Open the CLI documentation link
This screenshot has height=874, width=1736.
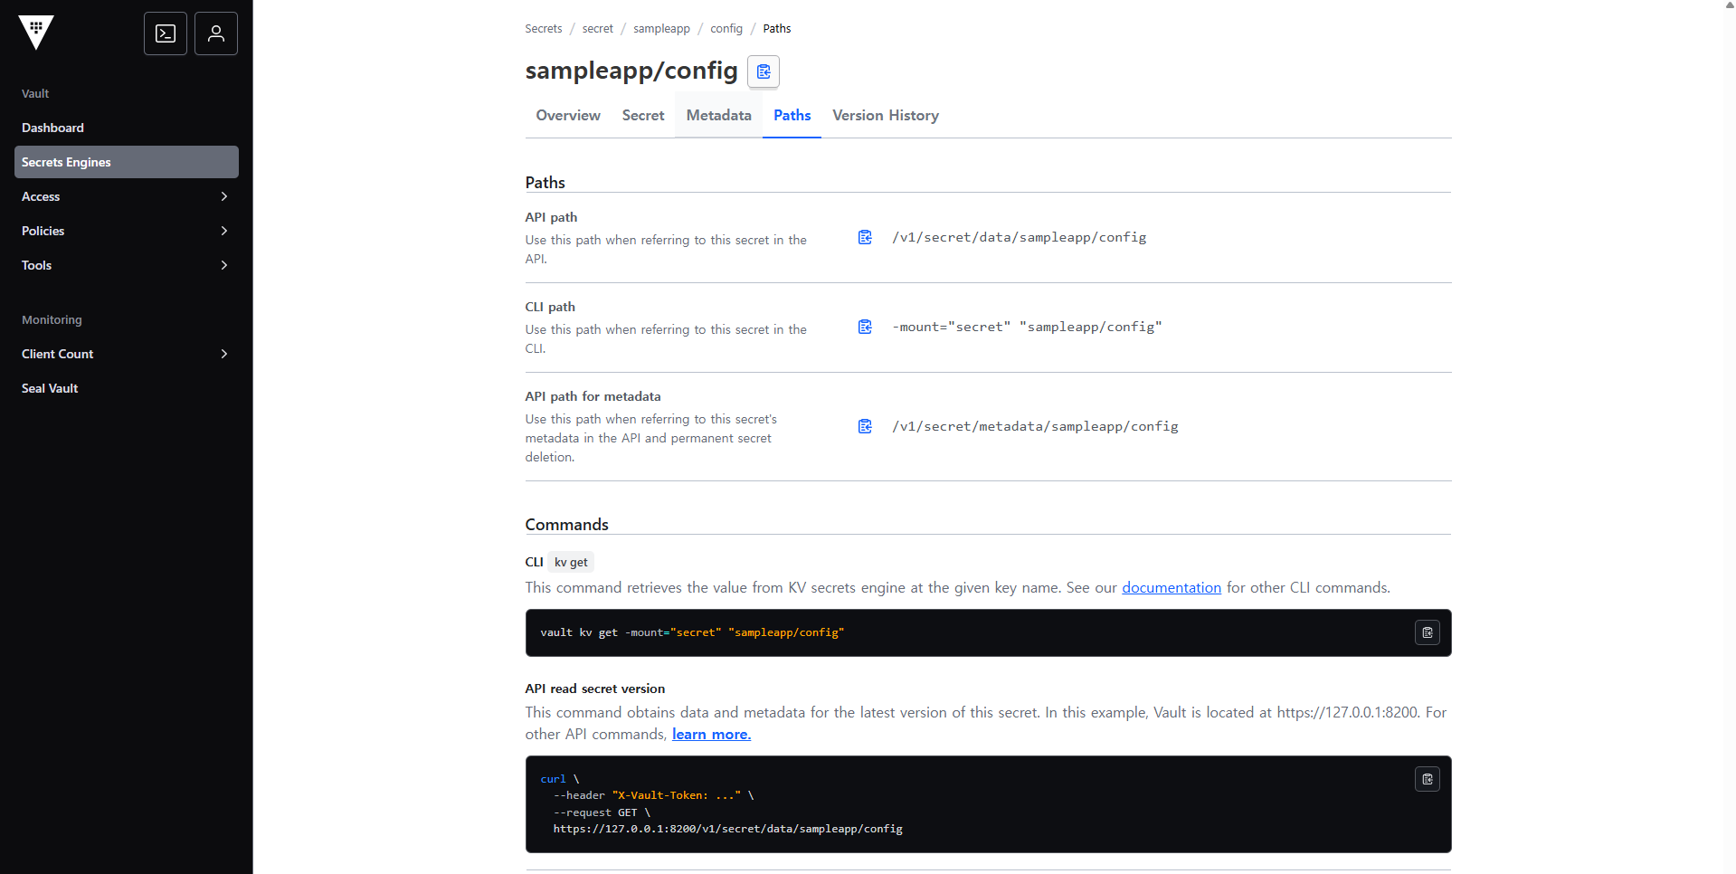coord(1171,587)
